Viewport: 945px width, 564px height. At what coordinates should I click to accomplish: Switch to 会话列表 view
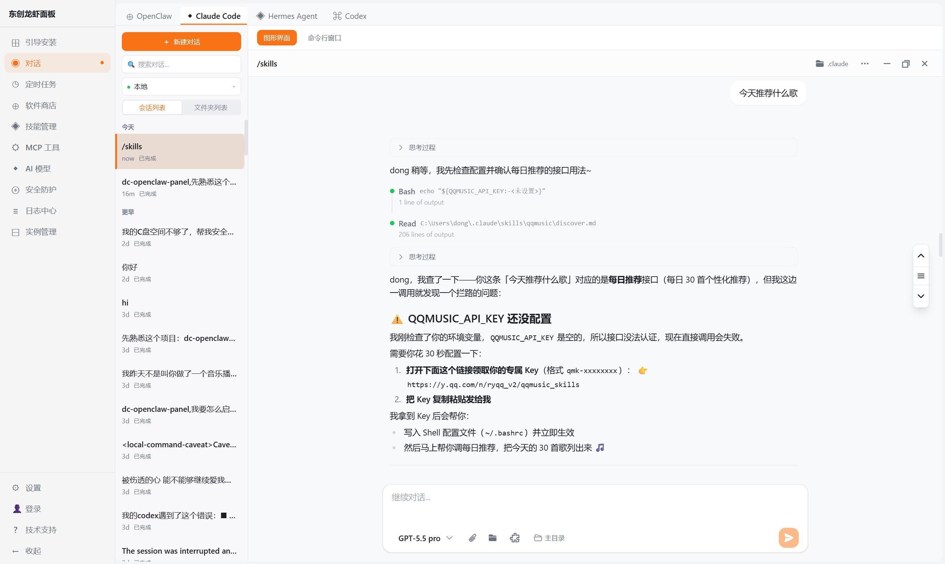pos(153,107)
